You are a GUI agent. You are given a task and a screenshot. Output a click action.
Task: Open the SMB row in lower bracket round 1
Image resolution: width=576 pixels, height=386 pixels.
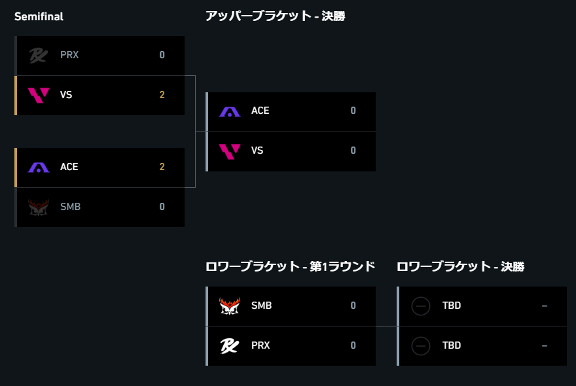coord(291,306)
